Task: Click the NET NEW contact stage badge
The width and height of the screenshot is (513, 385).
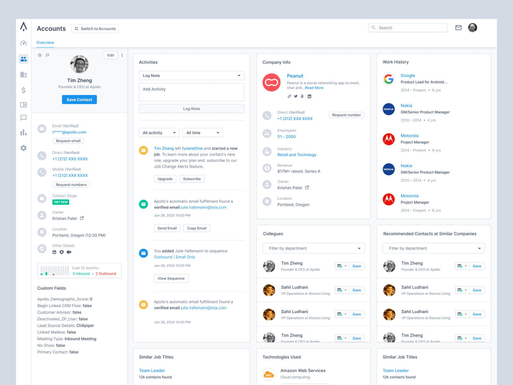Action: coord(61,202)
